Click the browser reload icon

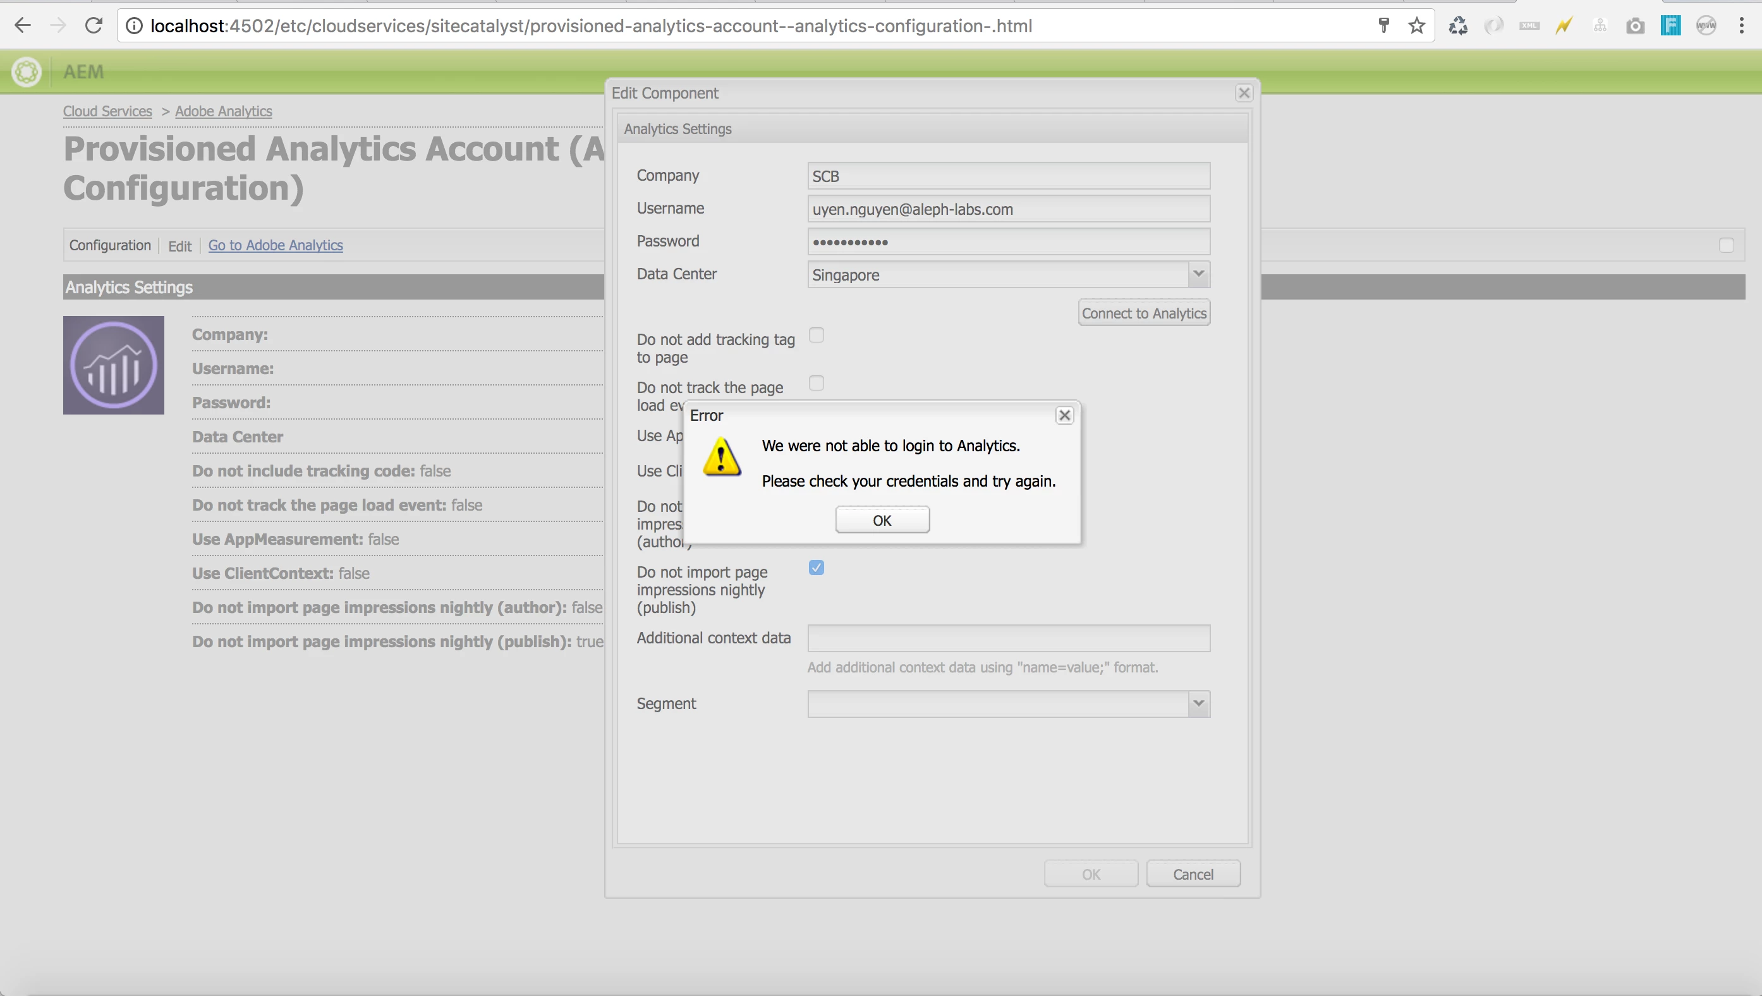tap(93, 26)
